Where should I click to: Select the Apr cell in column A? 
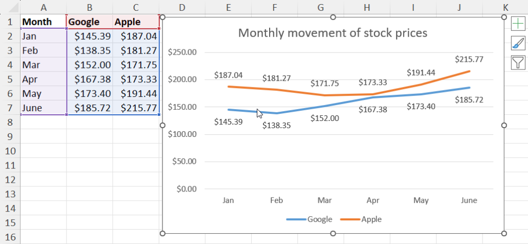[x=43, y=79]
